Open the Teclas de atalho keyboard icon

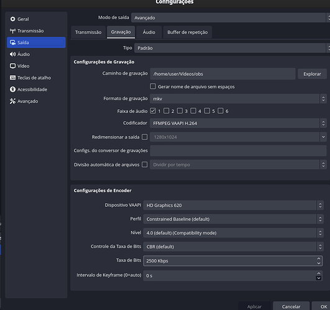(12, 78)
